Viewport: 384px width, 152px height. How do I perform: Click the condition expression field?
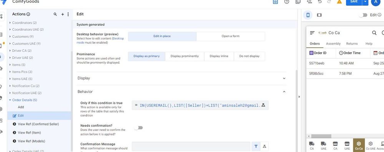point(200,105)
